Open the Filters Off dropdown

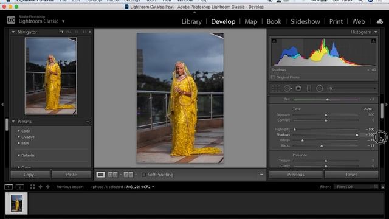click(x=356, y=187)
